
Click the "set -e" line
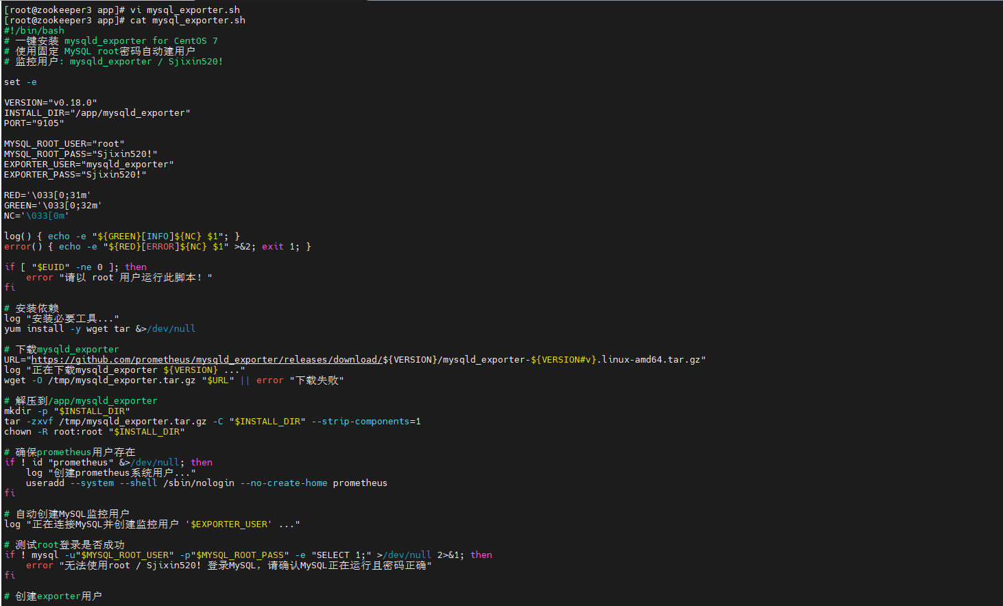(x=21, y=82)
